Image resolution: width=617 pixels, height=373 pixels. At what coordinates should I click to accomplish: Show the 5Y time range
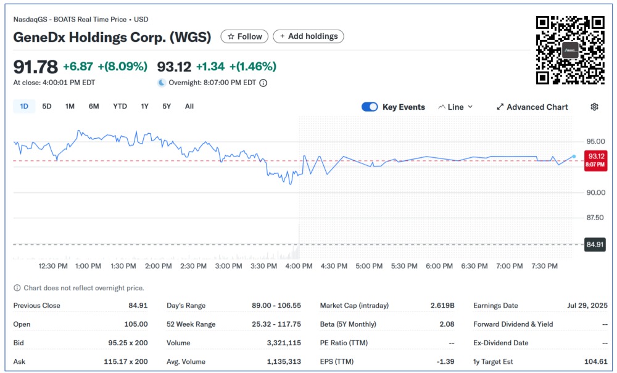click(x=167, y=107)
